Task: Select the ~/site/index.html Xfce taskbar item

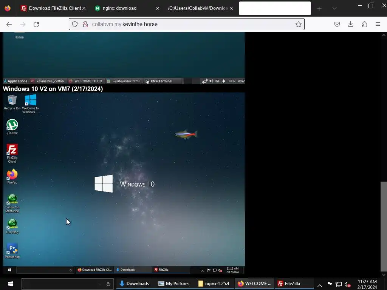Action: [x=125, y=81]
